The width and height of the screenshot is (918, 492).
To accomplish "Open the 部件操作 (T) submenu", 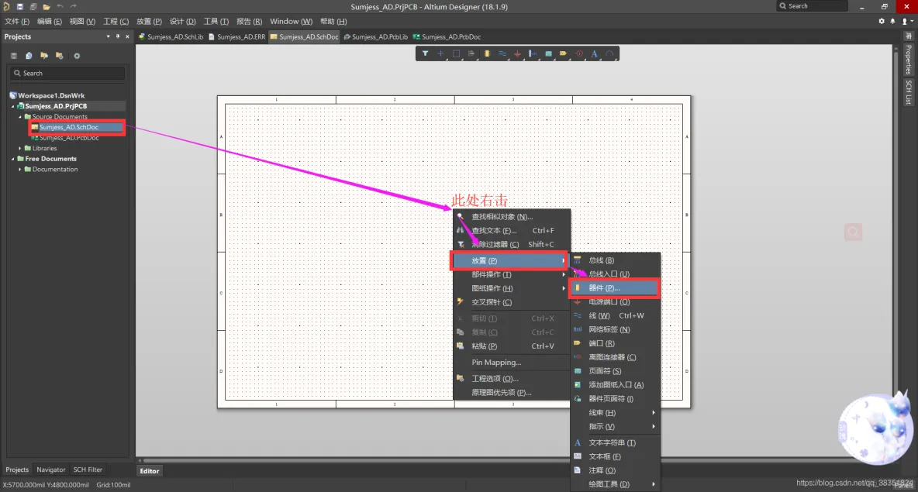I will coord(511,274).
